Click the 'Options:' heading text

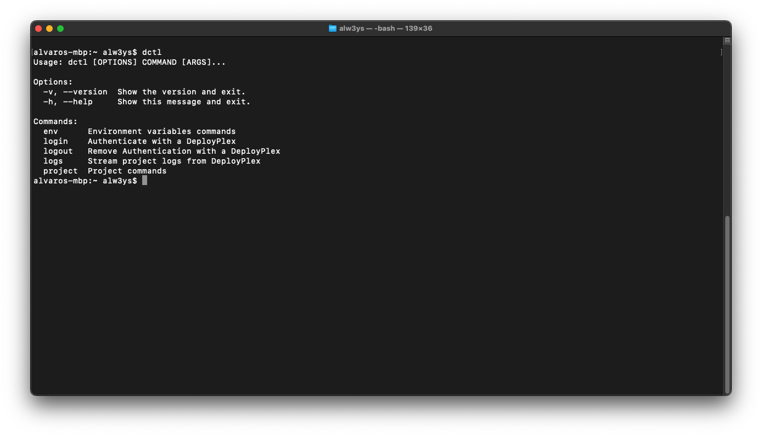53,82
